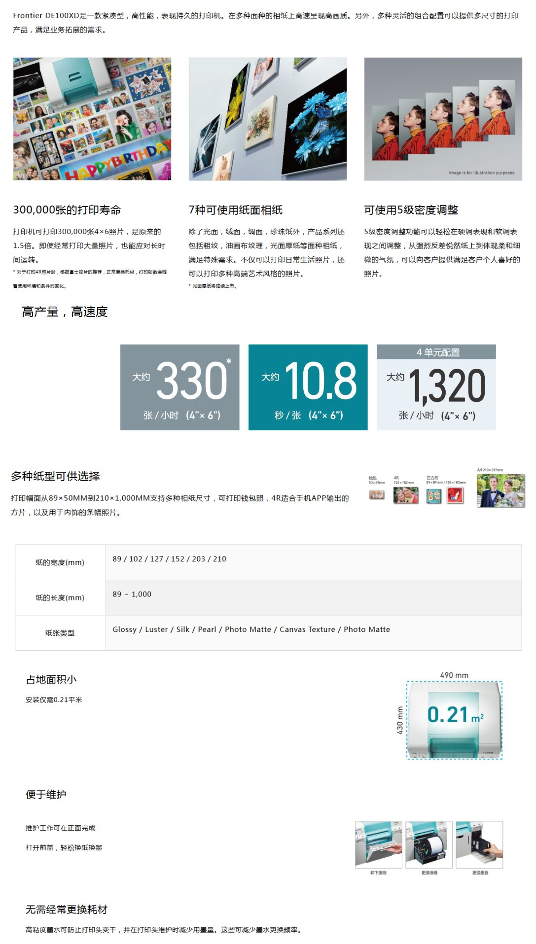Click the 7种可使用纸面相纸 heading
The height and width of the screenshot is (944, 536).
236,210
